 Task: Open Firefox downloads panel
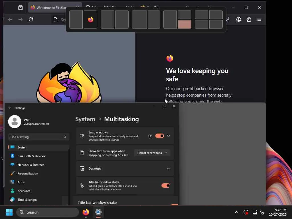pos(228,19)
